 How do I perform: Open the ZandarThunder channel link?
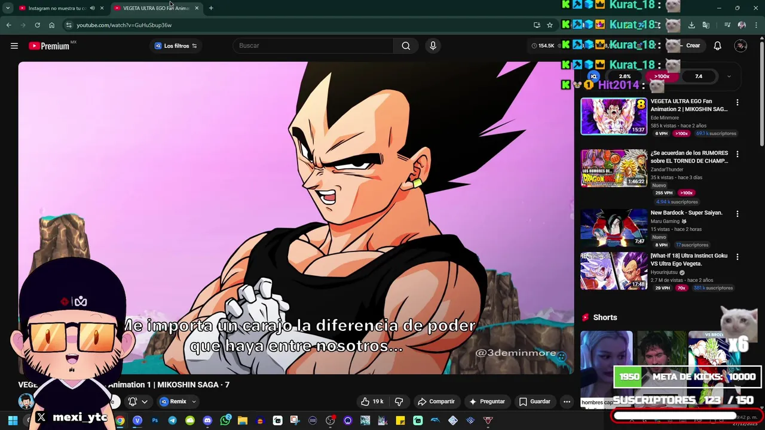click(667, 170)
